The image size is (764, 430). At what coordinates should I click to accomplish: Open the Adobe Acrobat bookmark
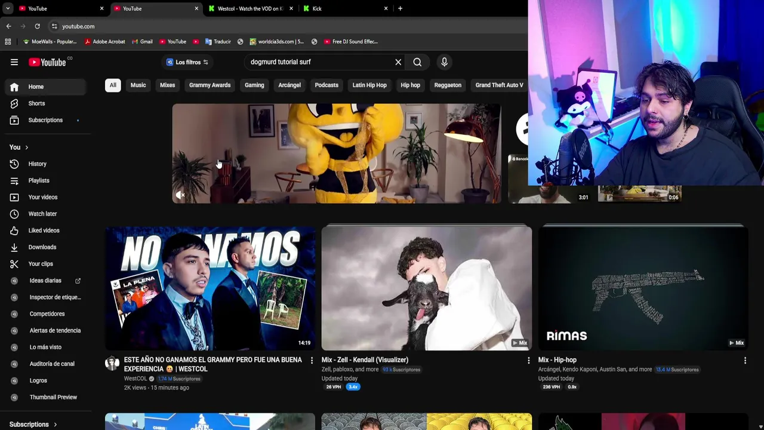(x=104, y=42)
